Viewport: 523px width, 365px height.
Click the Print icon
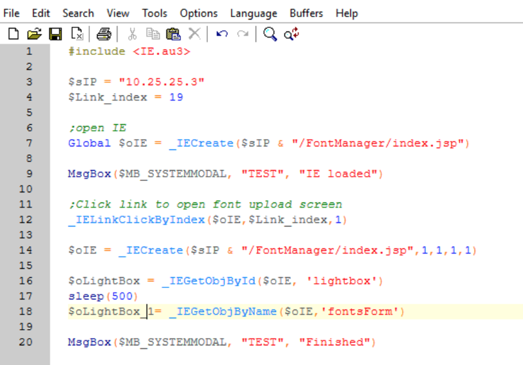(104, 34)
